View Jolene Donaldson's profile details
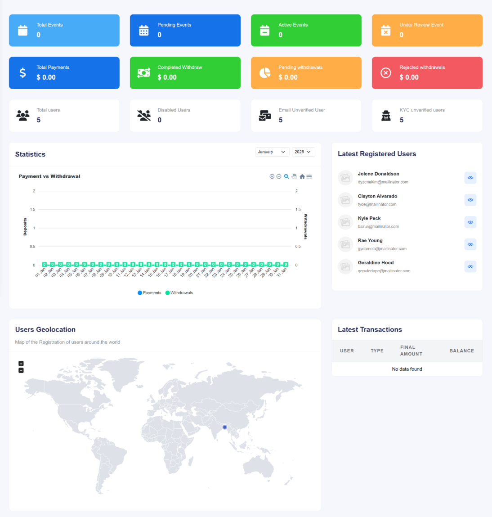 pos(470,178)
